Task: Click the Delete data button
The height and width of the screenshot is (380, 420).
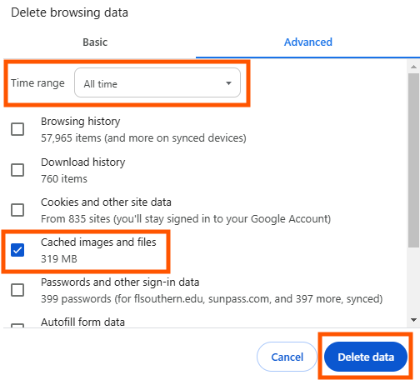Action: [366, 357]
